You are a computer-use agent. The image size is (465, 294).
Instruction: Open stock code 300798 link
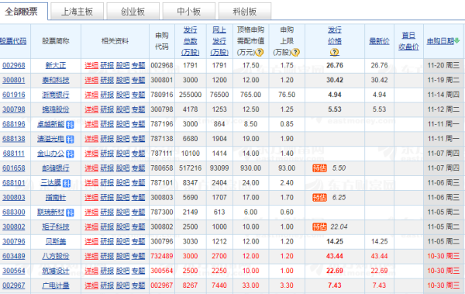tap(14, 109)
